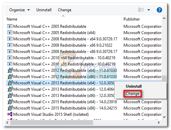Image resolution: width=171 pixels, height=130 pixels.
Task: Click vertical scrollbar up arrow
Action: 164,18
